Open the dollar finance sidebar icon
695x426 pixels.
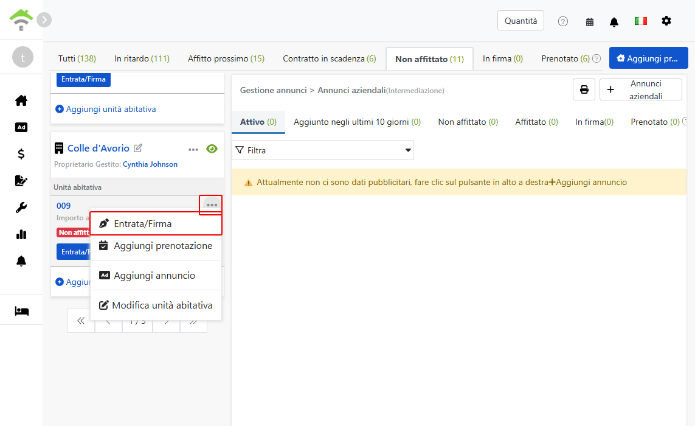point(21,154)
